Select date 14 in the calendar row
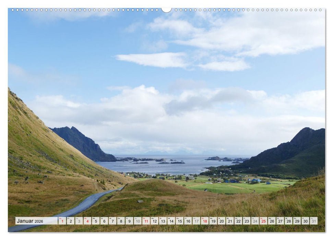The image size is (333, 240). (x=171, y=221)
